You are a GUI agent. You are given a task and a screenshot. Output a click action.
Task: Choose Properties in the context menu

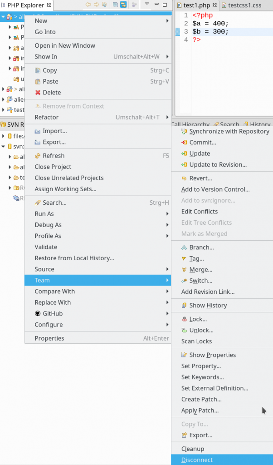coord(49,338)
